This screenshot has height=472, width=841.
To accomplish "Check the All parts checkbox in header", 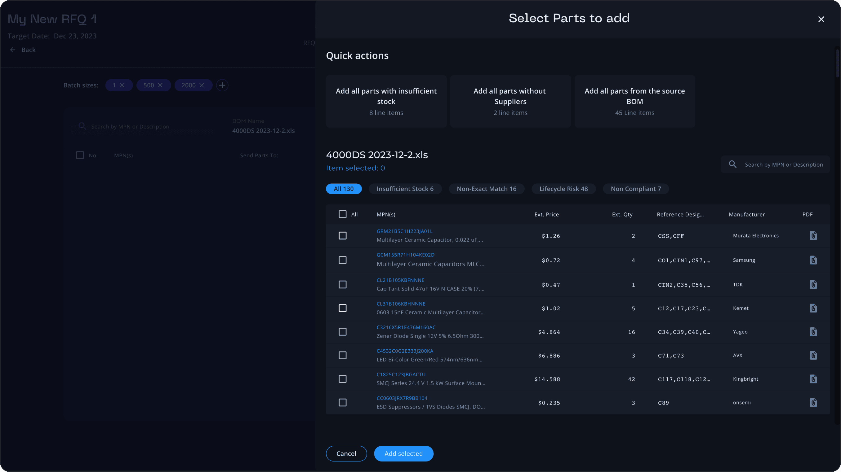I will pos(342,214).
